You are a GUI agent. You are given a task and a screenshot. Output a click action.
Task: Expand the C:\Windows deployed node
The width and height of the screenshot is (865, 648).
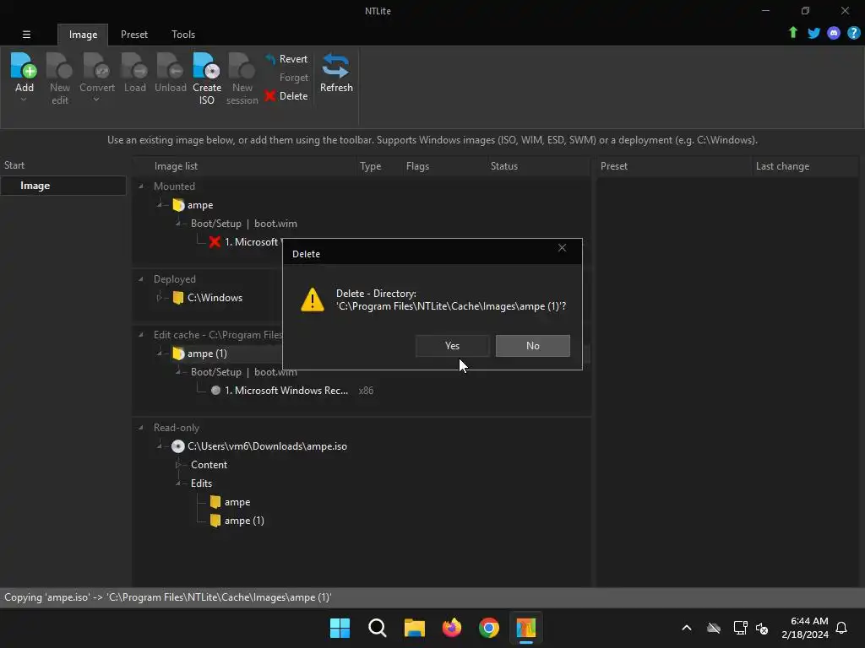tap(160, 298)
